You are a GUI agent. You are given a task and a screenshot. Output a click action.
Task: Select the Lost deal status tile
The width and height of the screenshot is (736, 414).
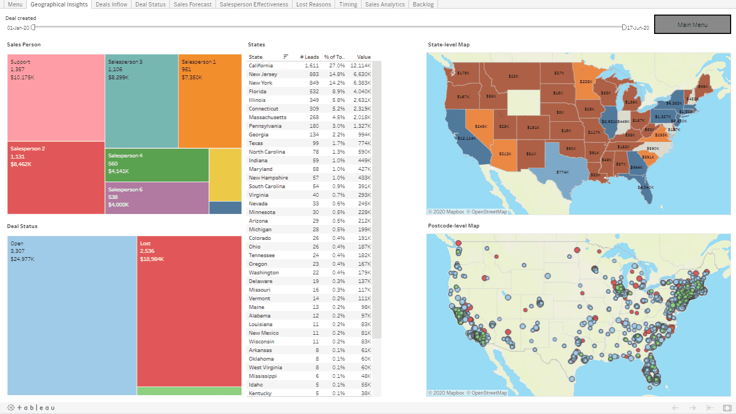coord(189,311)
